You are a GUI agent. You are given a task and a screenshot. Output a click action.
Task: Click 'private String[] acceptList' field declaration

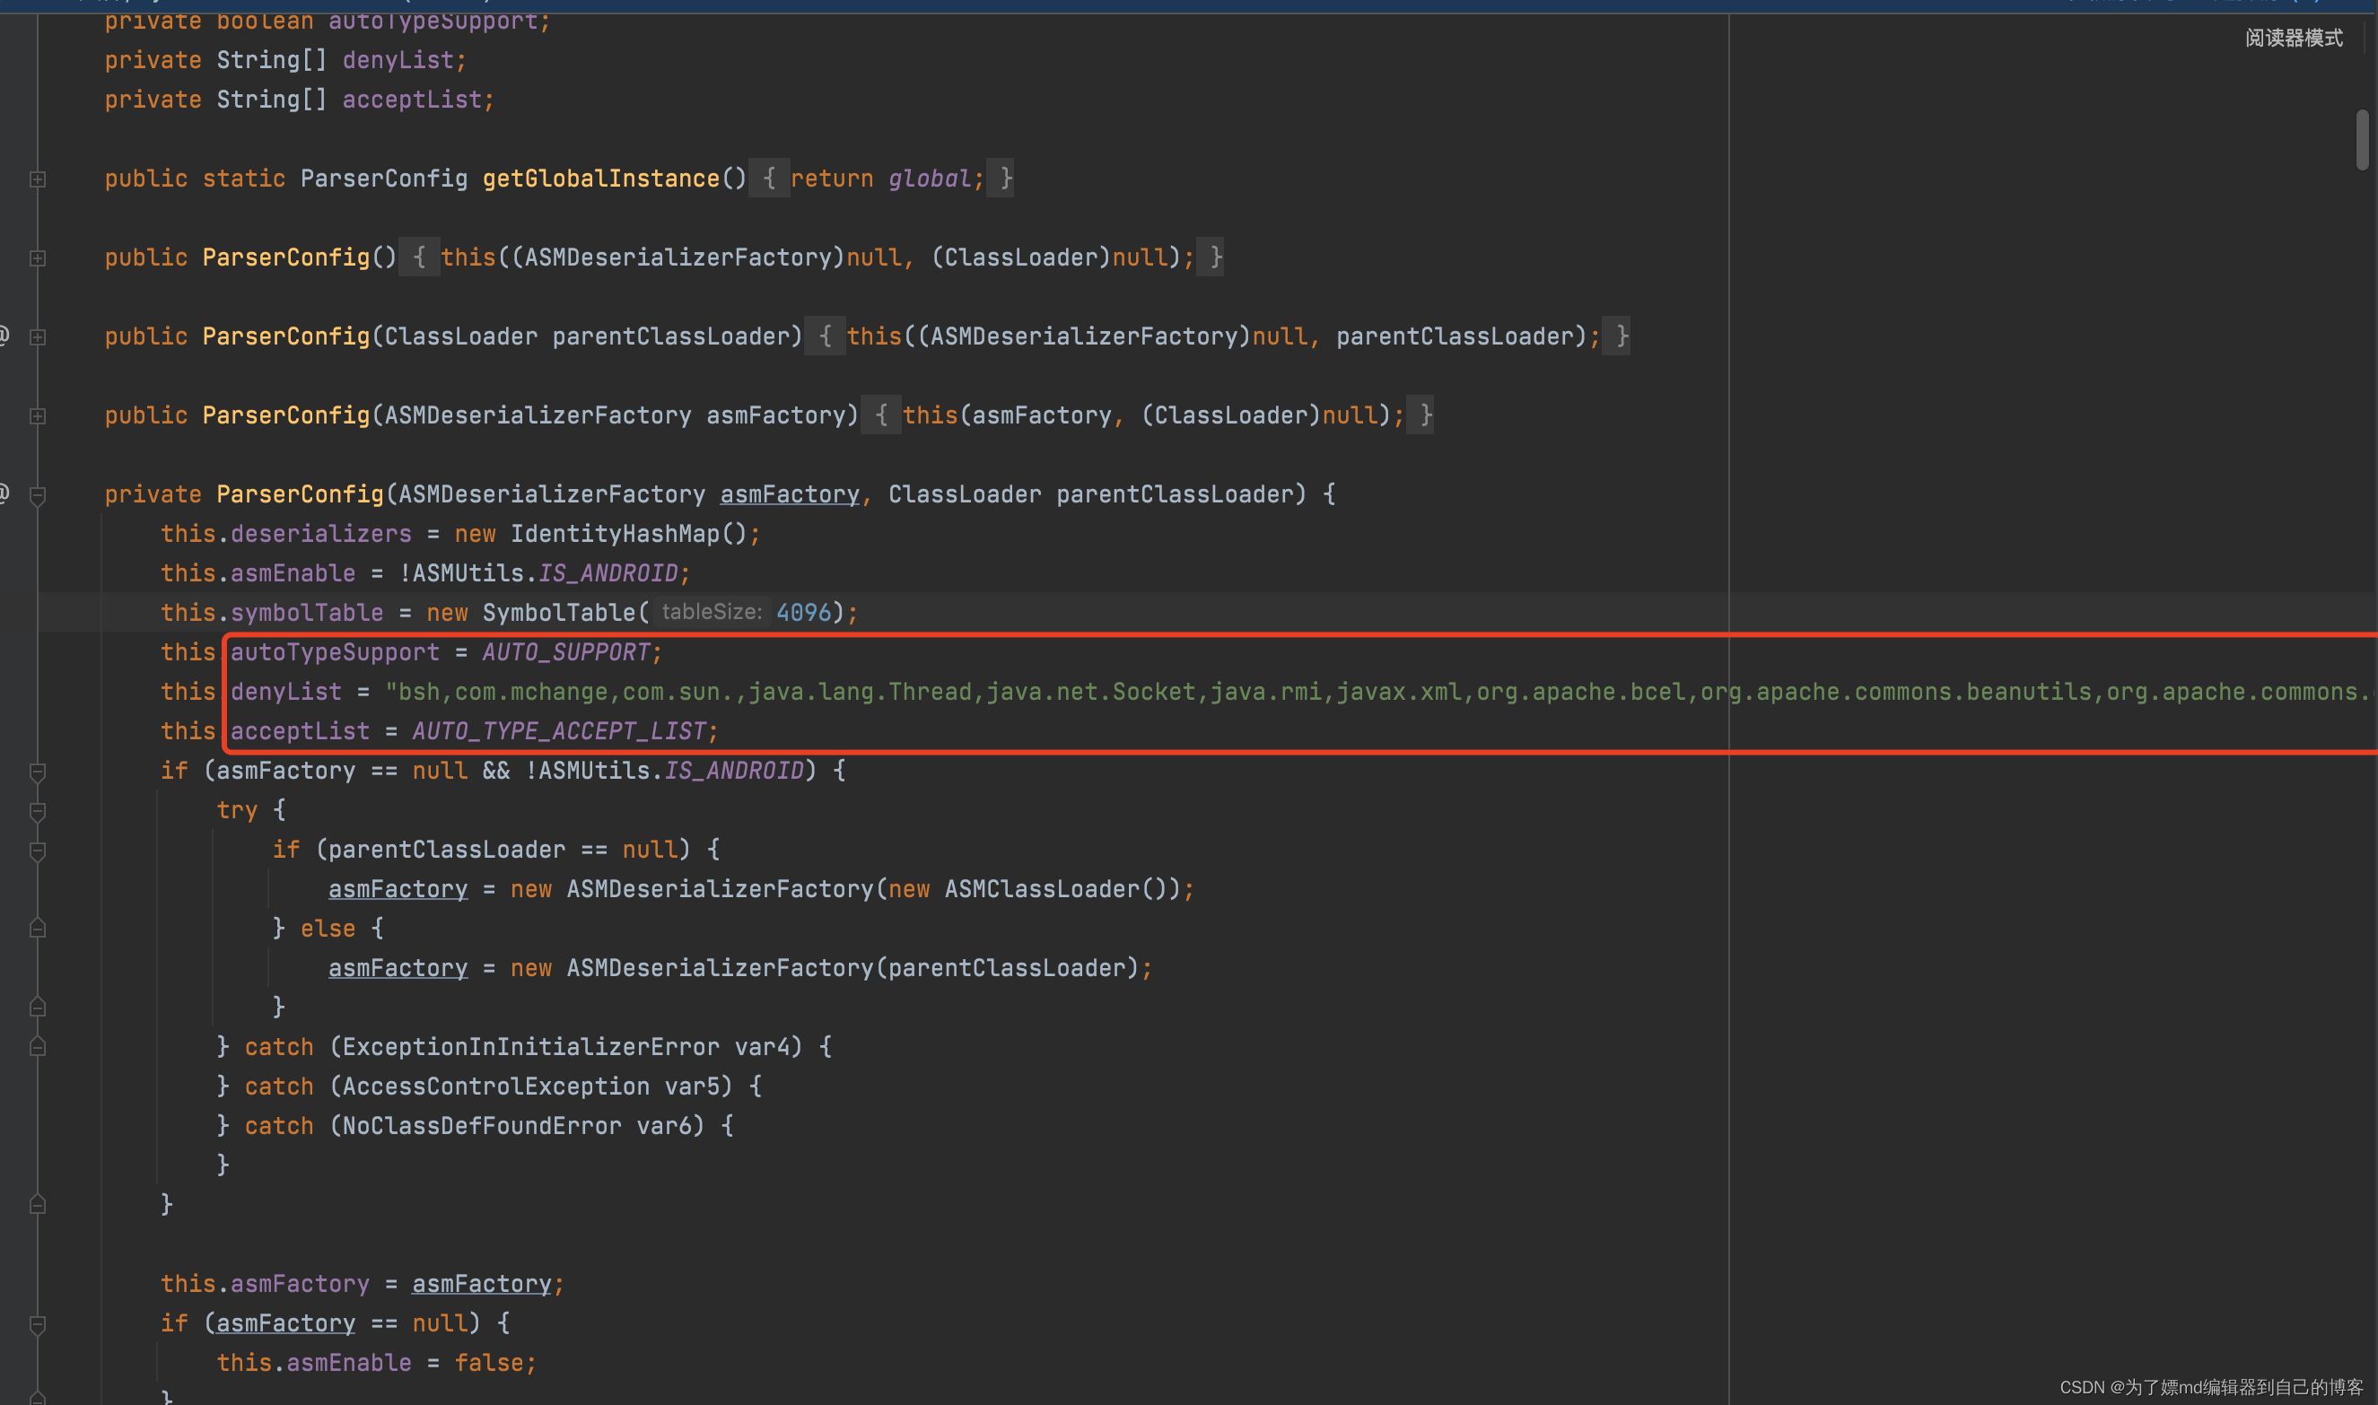299,100
